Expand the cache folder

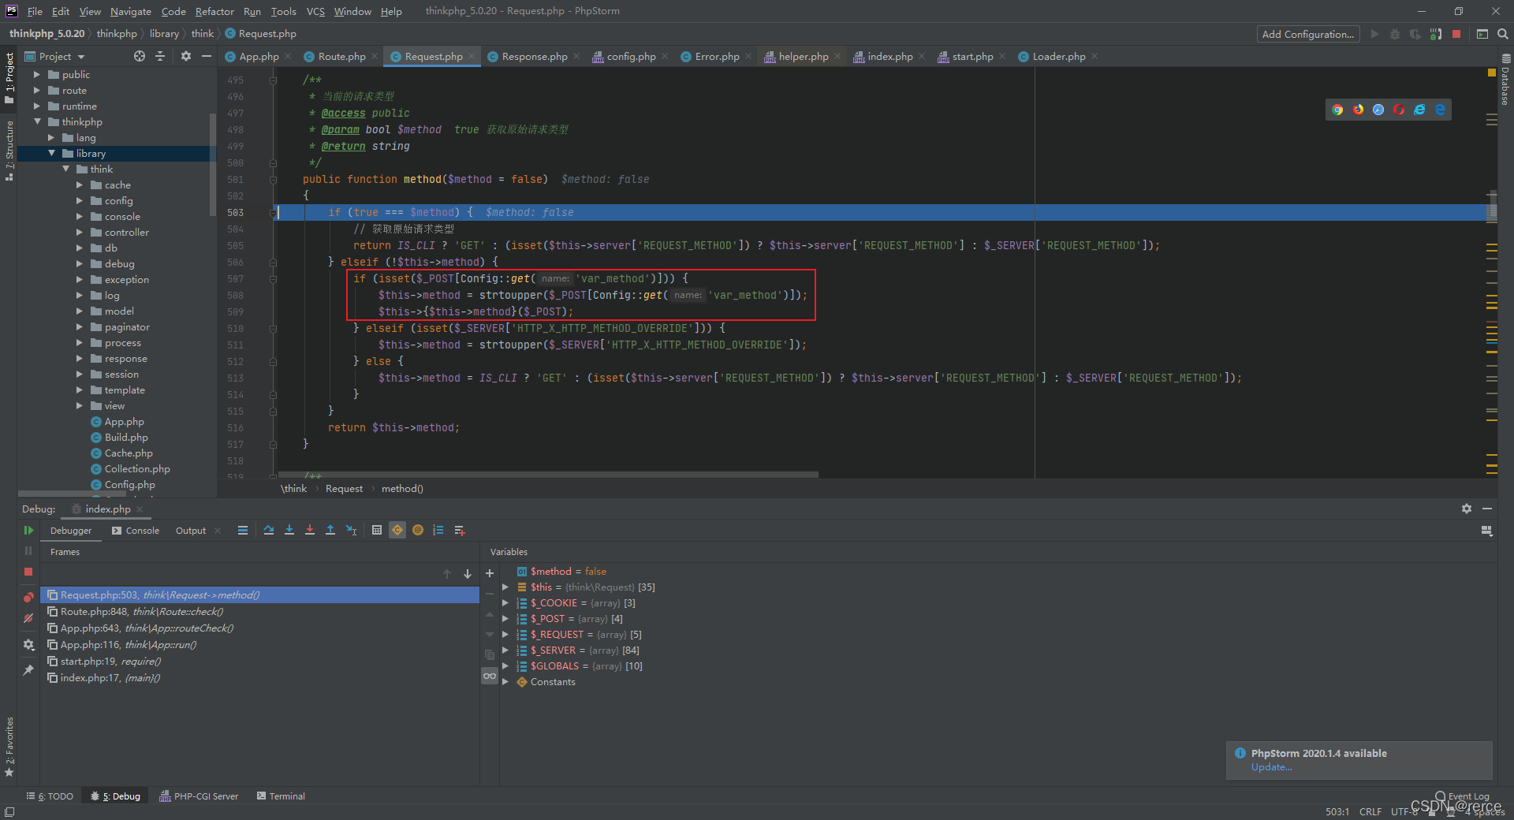(79, 185)
